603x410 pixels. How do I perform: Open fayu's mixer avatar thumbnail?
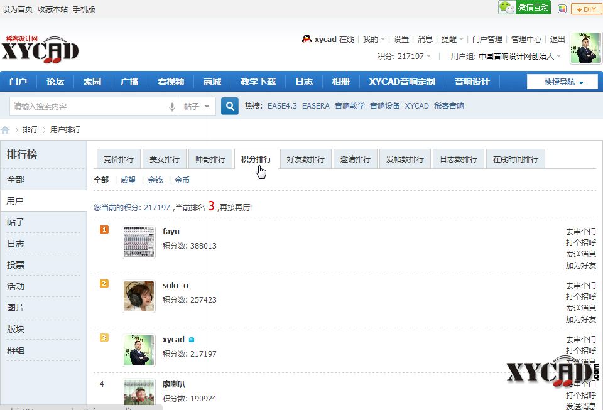pyautogui.click(x=139, y=242)
